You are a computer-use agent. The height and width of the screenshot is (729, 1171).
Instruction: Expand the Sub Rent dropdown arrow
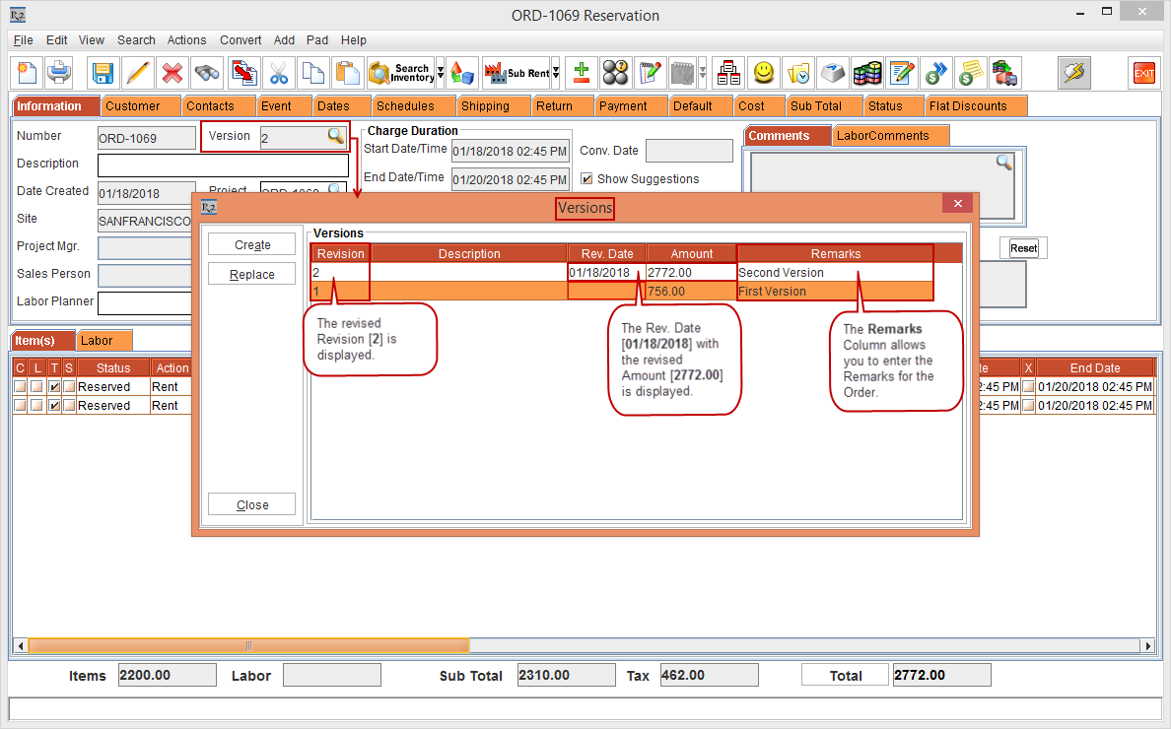point(556,73)
